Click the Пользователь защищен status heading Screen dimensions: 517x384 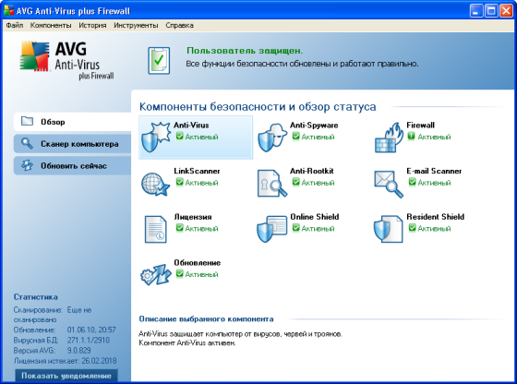point(245,51)
